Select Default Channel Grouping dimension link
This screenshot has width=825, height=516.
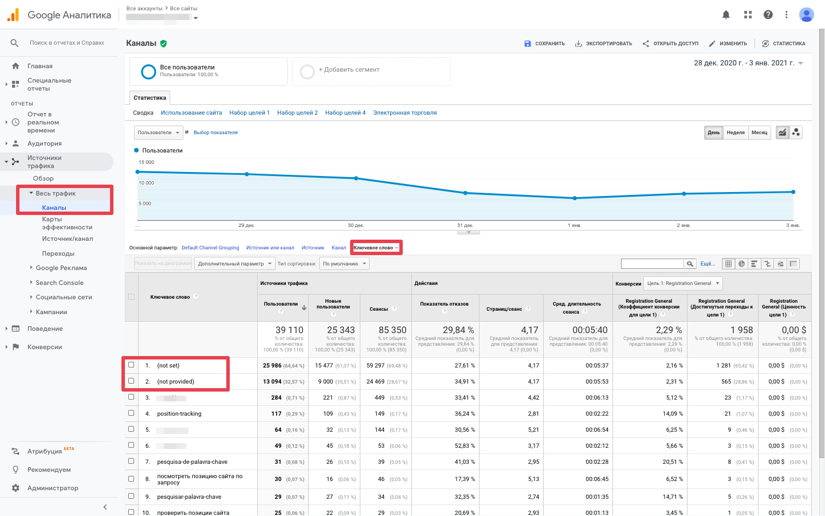pyautogui.click(x=210, y=248)
